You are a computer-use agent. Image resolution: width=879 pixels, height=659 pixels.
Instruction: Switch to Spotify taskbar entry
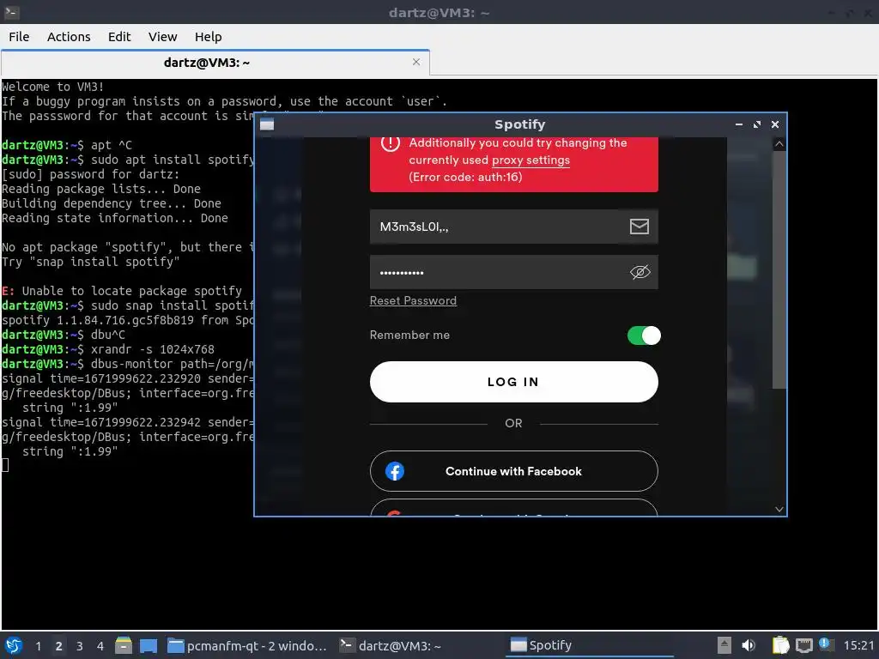pos(589,646)
